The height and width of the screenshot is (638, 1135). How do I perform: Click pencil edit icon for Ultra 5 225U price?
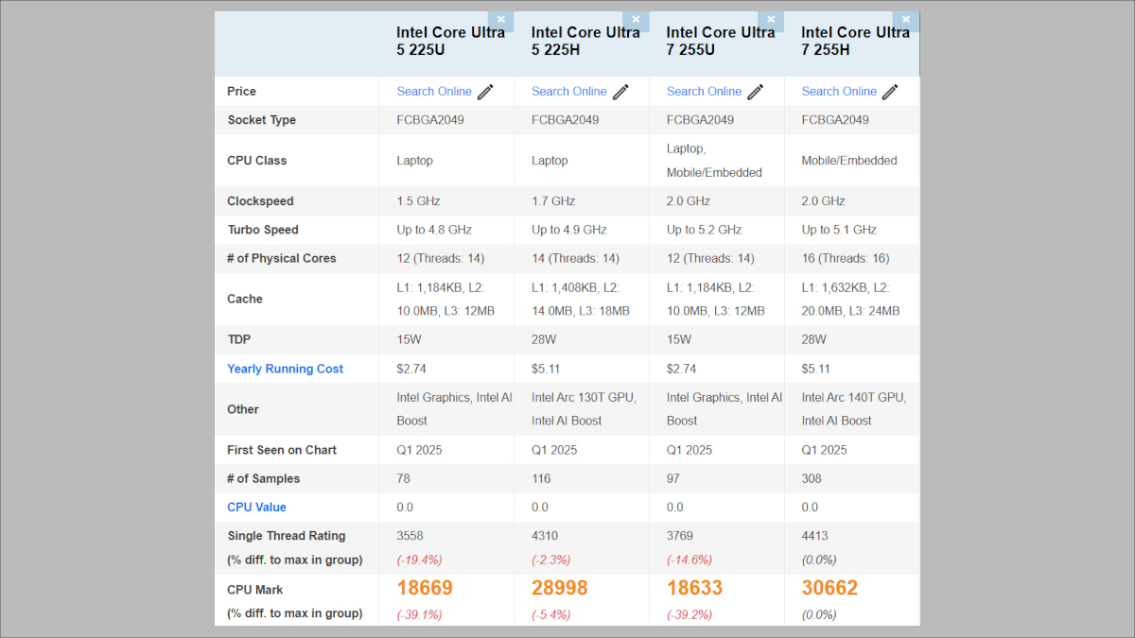pyautogui.click(x=485, y=92)
